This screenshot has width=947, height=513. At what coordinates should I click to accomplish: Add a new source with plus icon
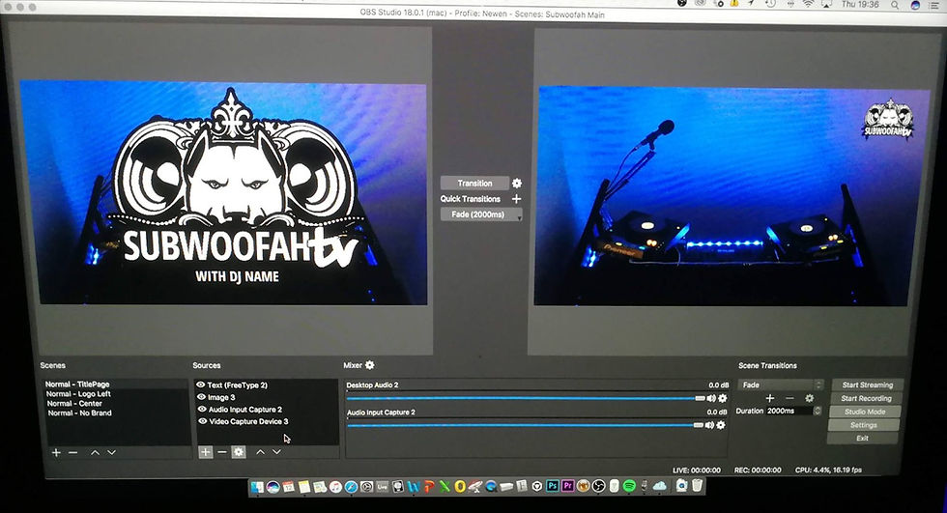(205, 451)
